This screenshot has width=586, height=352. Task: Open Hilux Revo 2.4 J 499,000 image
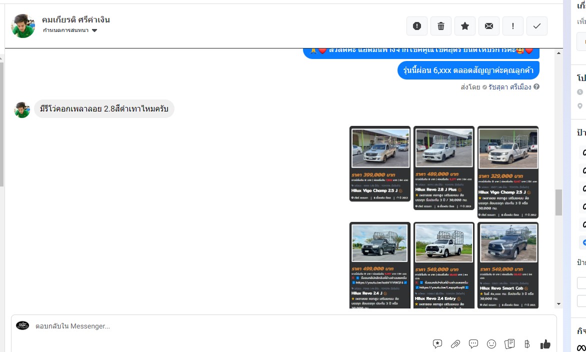tap(379, 265)
